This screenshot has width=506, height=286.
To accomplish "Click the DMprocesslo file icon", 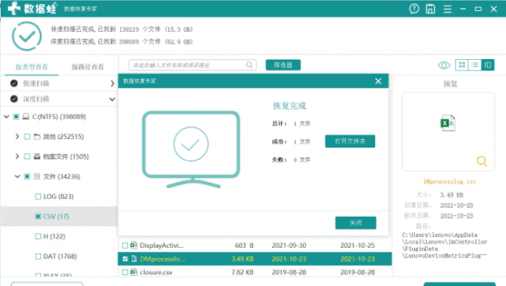I will [134, 259].
